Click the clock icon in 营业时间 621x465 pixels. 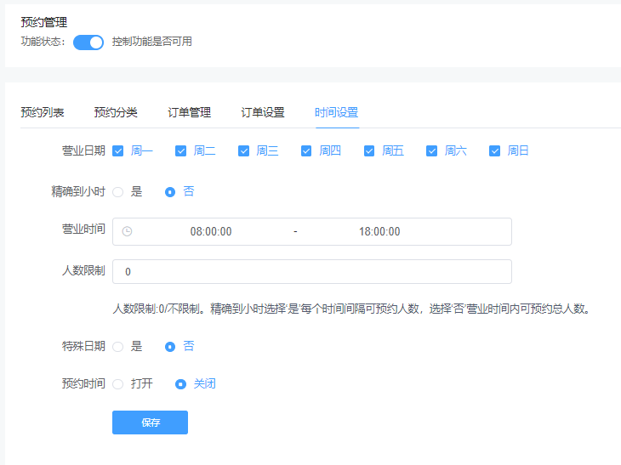pos(127,231)
